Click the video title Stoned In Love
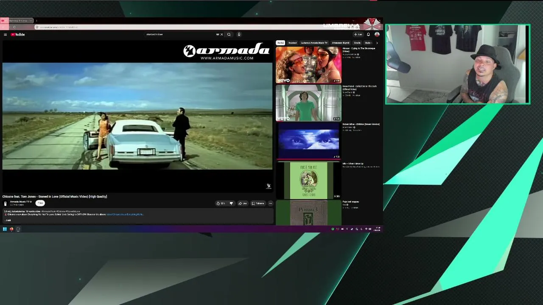This screenshot has width=543, height=305. pyautogui.click(x=55, y=197)
